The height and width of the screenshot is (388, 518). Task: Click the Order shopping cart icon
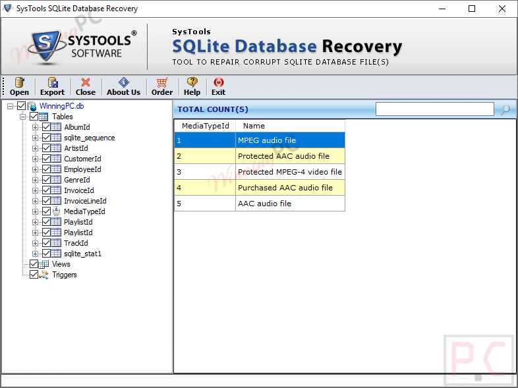(161, 83)
